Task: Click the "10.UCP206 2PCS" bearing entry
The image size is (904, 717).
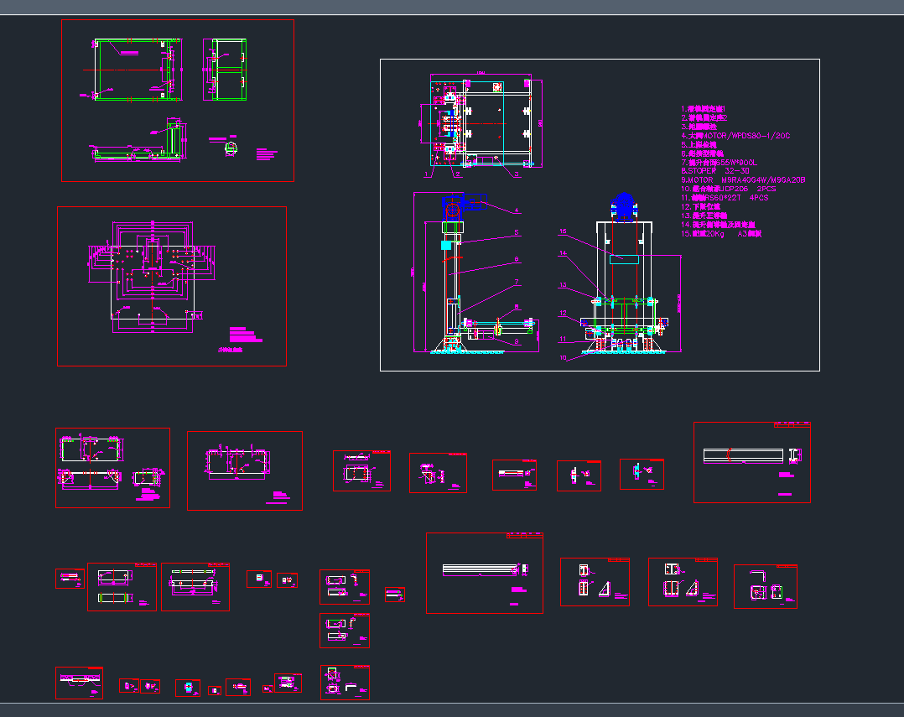Action: pyautogui.click(x=734, y=189)
